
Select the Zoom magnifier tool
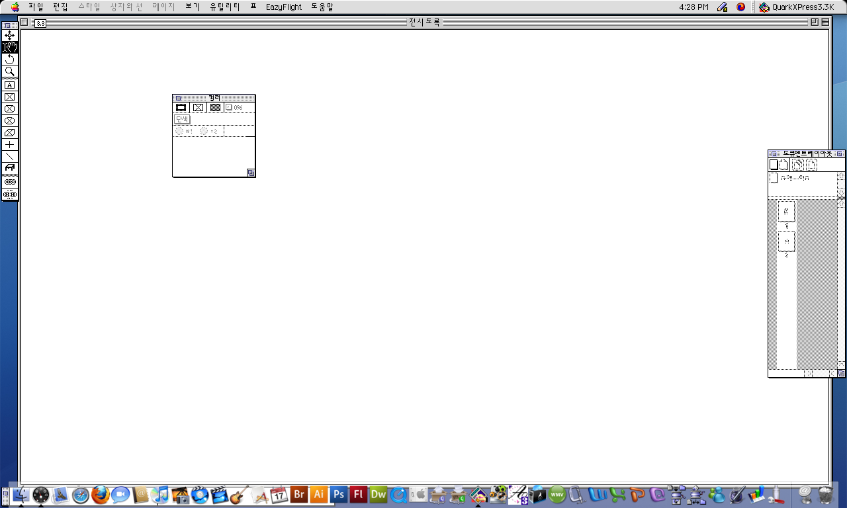[9, 71]
